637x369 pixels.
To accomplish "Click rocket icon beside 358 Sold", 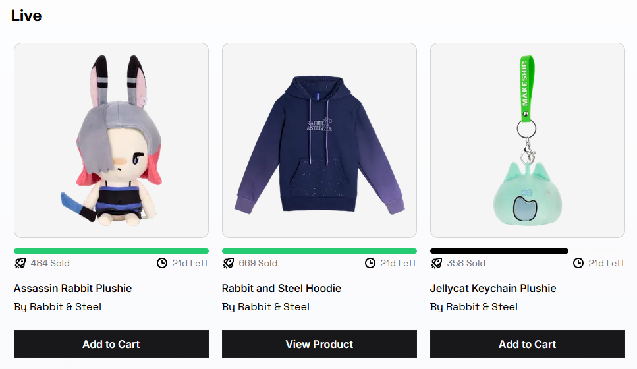I will click(437, 263).
